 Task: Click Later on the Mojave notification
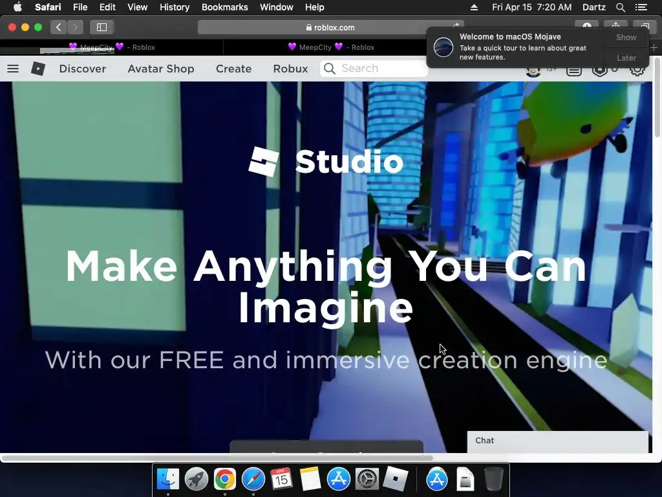(626, 58)
